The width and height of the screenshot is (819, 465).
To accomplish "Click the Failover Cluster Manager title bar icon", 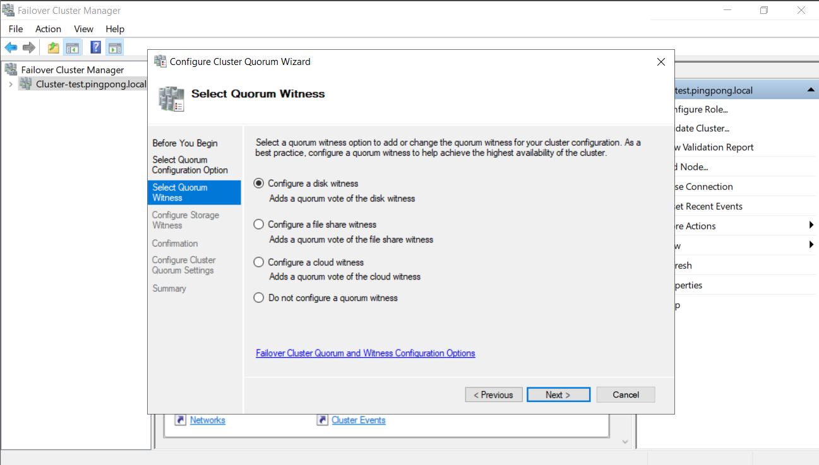I will point(8,10).
